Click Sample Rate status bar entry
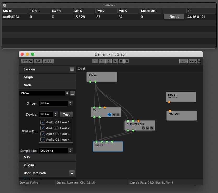The height and width of the screenshot is (193, 218). [152, 183]
